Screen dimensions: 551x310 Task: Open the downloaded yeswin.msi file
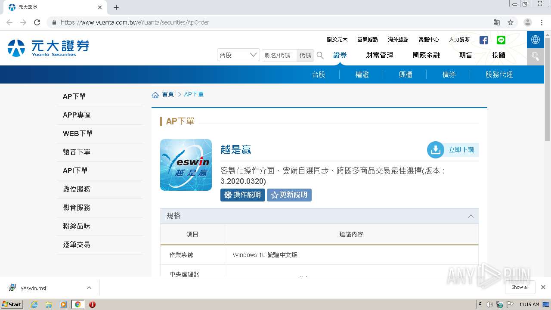(33, 288)
